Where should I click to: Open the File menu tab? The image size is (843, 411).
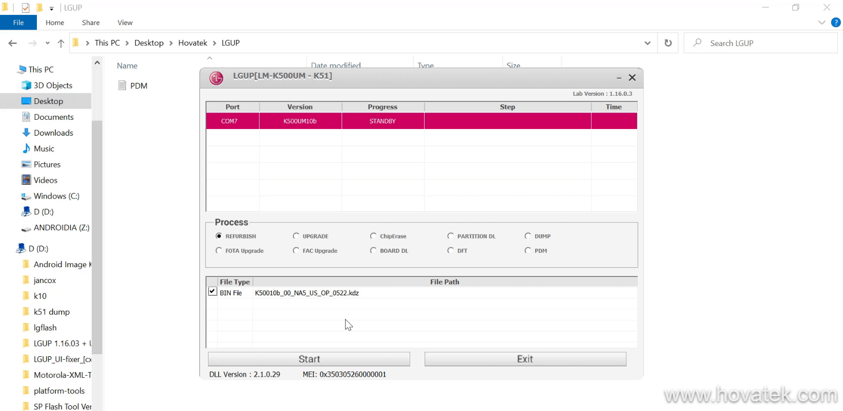coord(18,23)
